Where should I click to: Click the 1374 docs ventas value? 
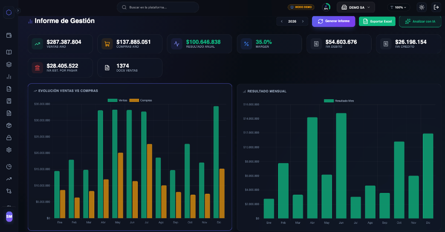(123, 66)
